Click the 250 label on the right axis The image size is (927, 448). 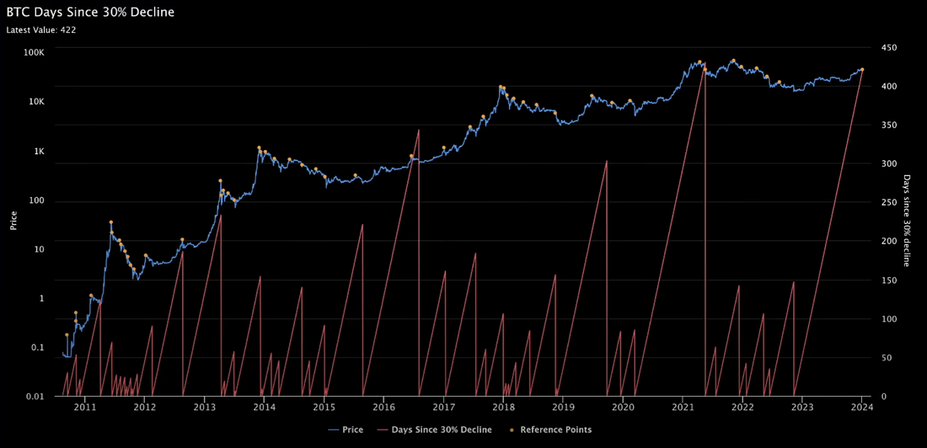tap(888, 203)
